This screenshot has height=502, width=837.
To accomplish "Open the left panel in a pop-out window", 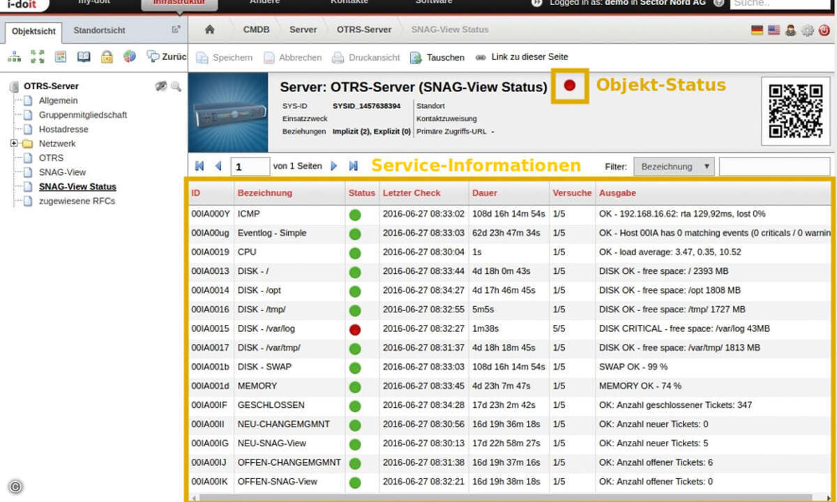I will 176,30.
